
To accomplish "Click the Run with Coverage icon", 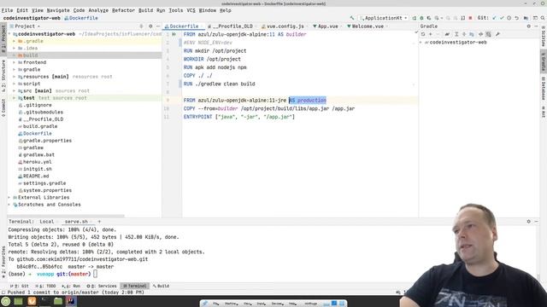I will 429,18.
